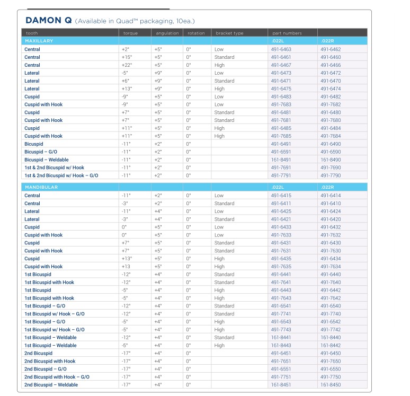Click part number 491-6591
Image resolution: width=410 pixels, height=396 pixels.
281,152
